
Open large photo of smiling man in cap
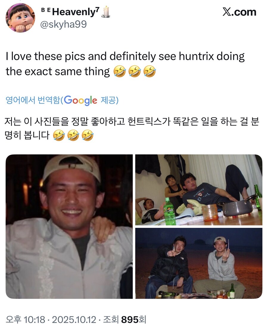[x=69, y=226]
